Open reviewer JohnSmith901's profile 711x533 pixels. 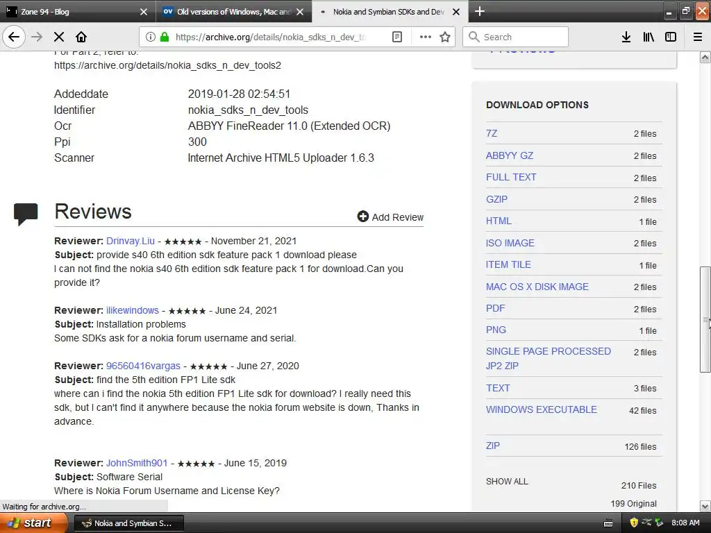(x=137, y=463)
